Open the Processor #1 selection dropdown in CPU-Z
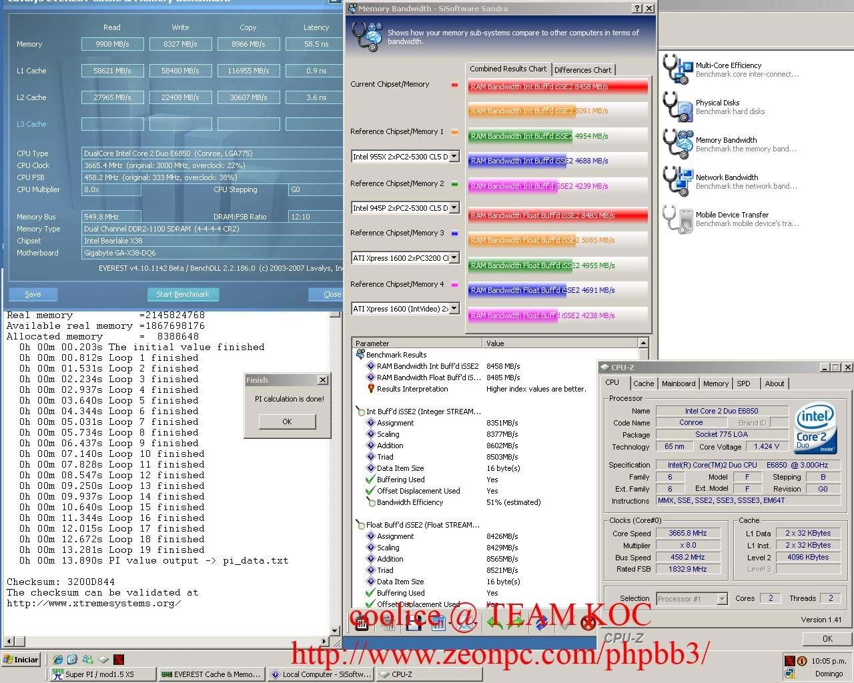The image size is (854, 683). [722, 599]
